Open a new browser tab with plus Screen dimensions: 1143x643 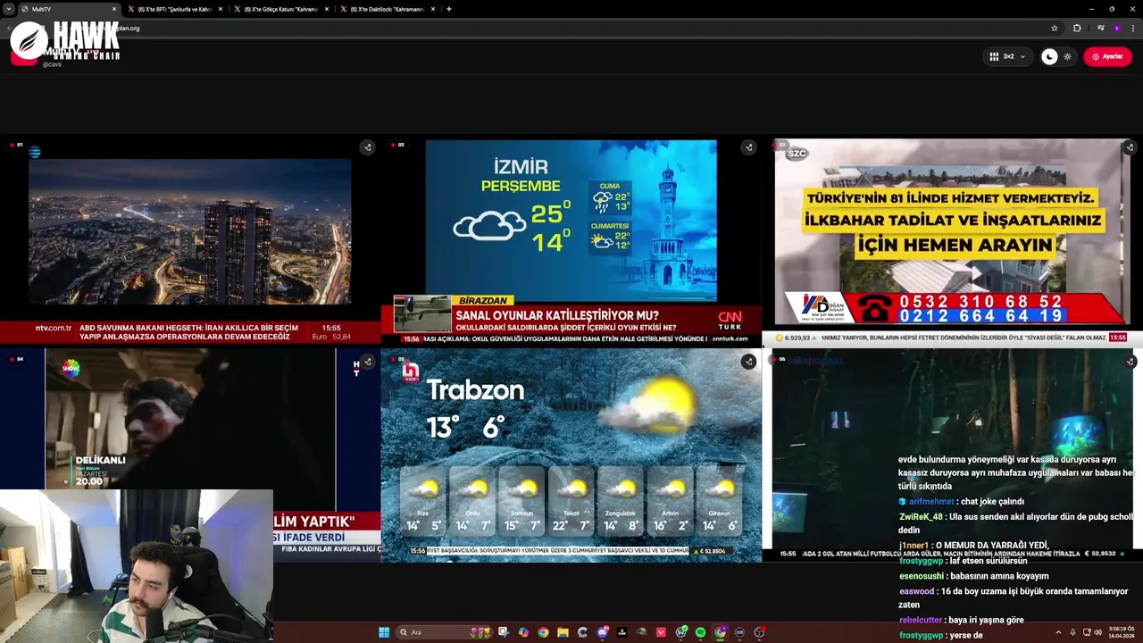tap(449, 9)
